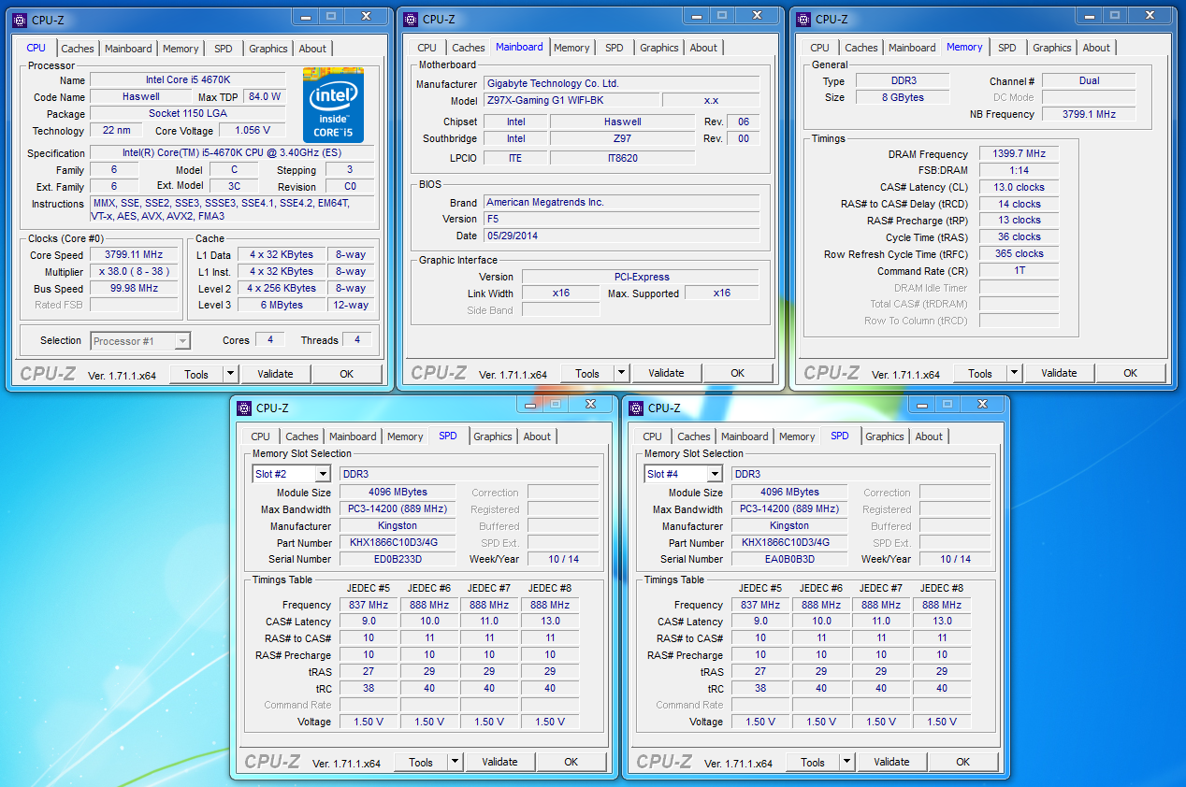This screenshot has height=787, width=1186.
Task: Open the Slot #4 memory slot dropdown
Action: [684, 474]
